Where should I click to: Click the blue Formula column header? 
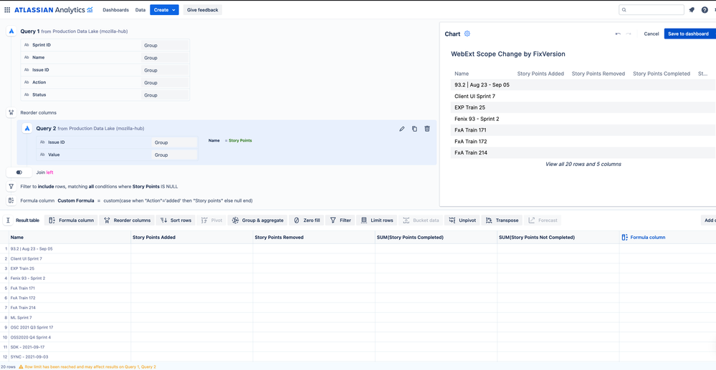click(x=644, y=237)
